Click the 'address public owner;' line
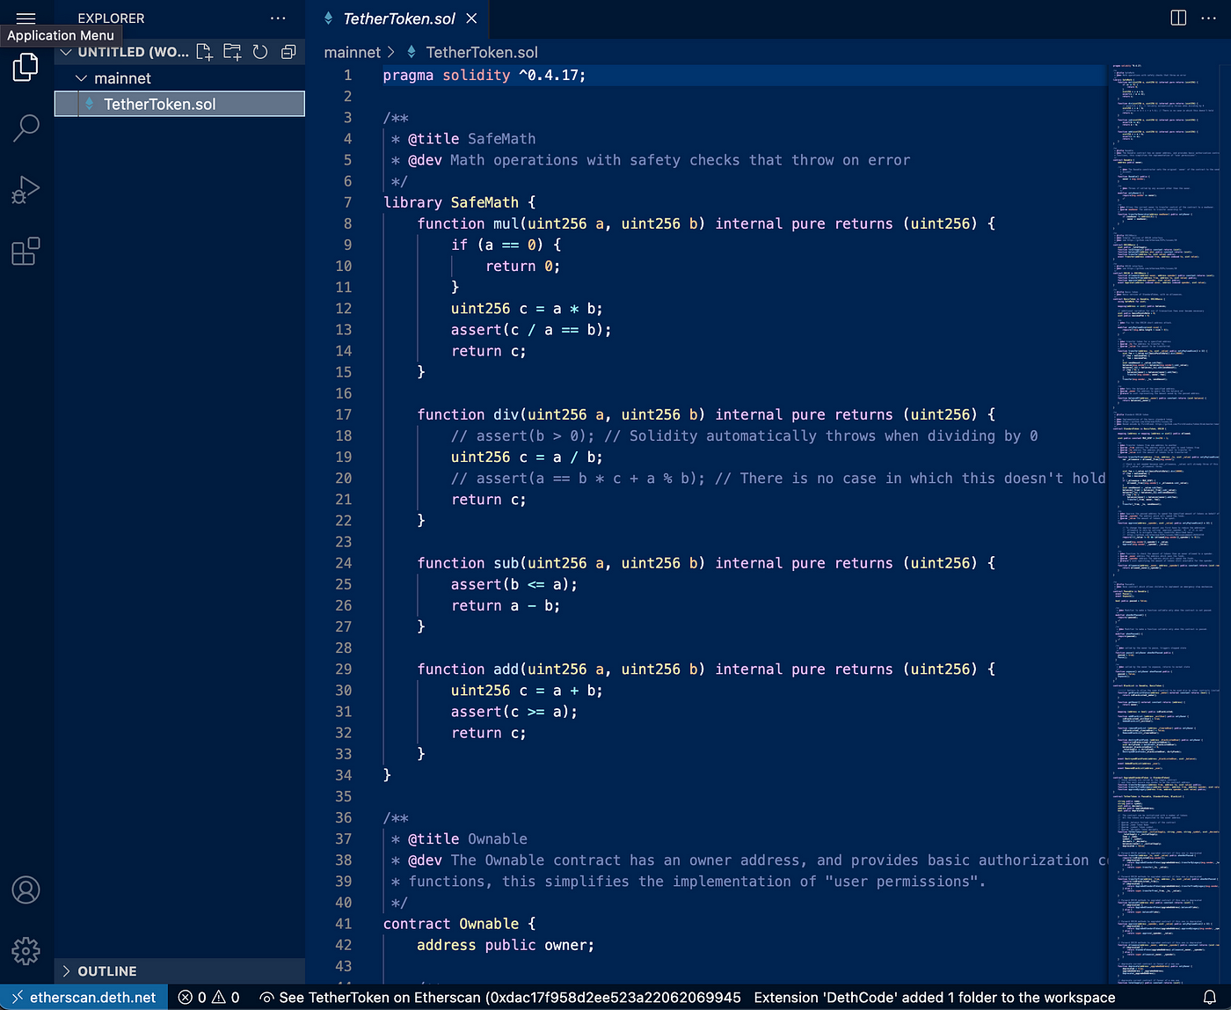This screenshot has width=1231, height=1010. 506,945
